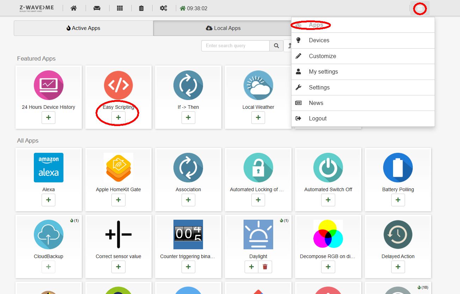The width and height of the screenshot is (460, 294).
Task: Open My settings menu entry
Action: [363, 71]
